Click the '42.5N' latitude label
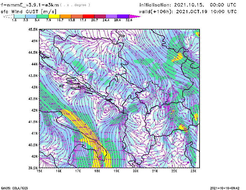Image resolution: width=246 pixels, height=190 pixels. [33, 99]
